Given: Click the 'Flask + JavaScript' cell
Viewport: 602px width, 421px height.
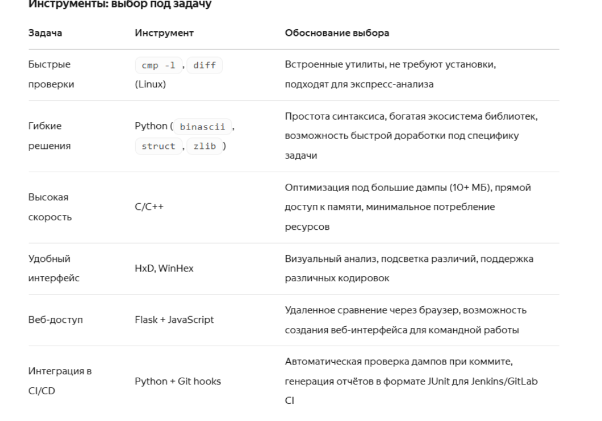Looking at the screenshot, I should [x=174, y=320].
